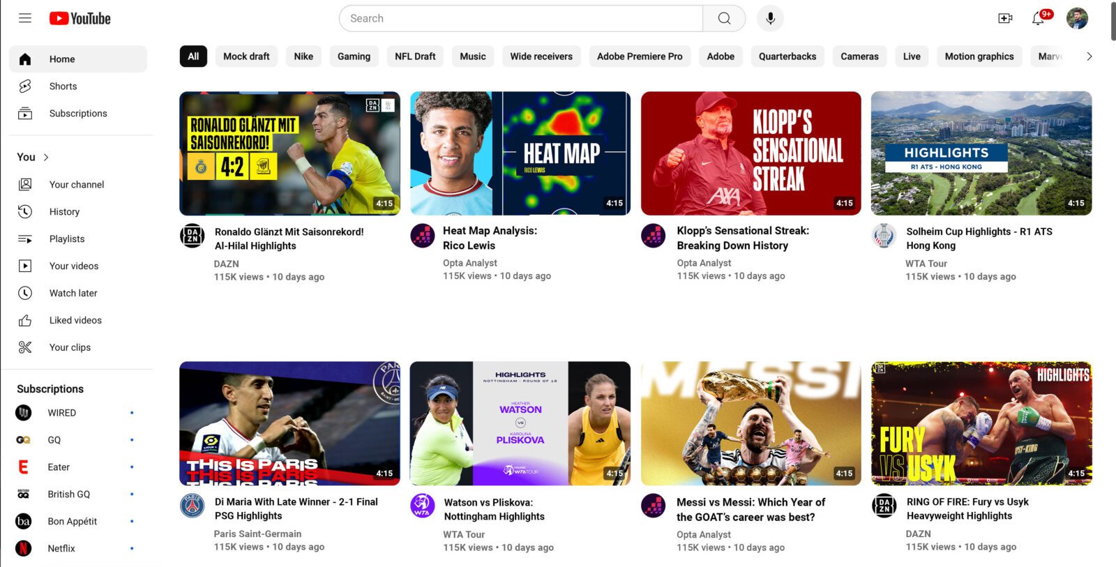This screenshot has width=1116, height=567.
Task: Click the Shorts icon in sidebar
Action: click(25, 86)
